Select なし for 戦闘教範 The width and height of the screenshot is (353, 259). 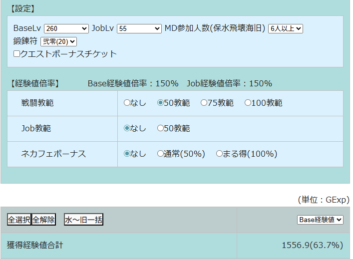click(x=127, y=103)
